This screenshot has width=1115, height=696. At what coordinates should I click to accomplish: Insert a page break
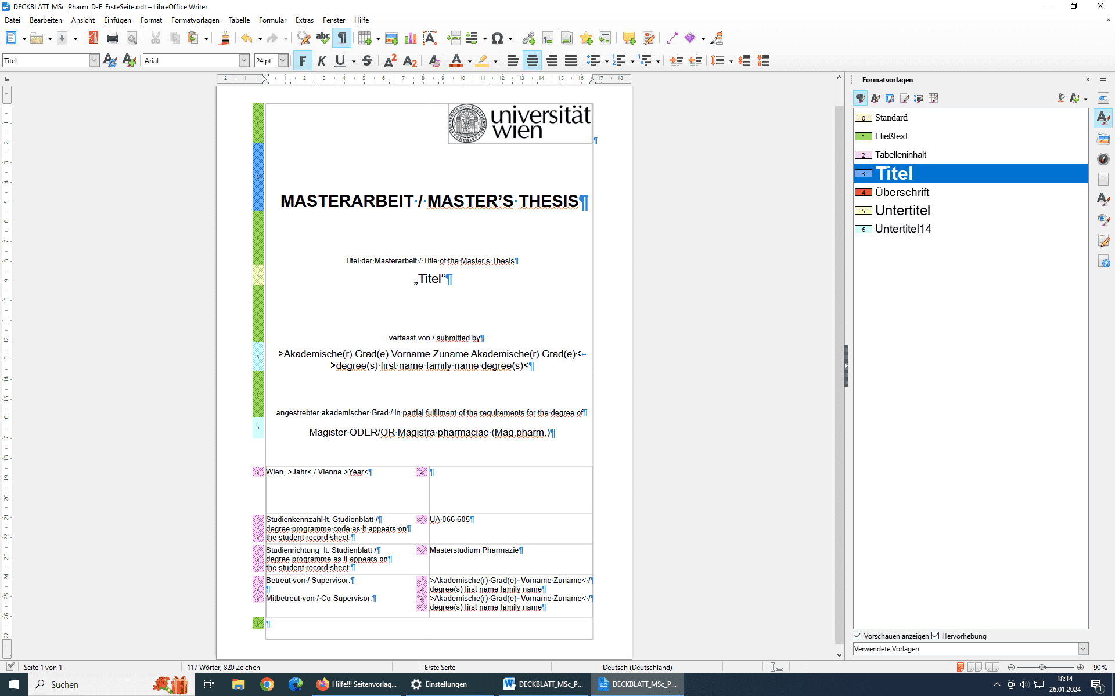pos(454,38)
